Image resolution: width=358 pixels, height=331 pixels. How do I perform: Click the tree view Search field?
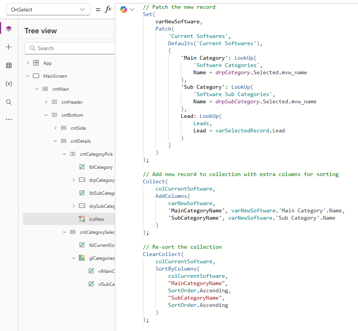[73, 48]
